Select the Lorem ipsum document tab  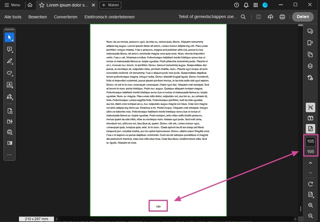coord(67,5)
